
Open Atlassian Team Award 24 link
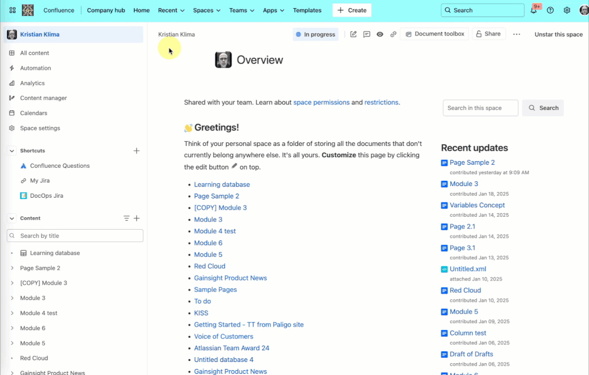pos(231,348)
